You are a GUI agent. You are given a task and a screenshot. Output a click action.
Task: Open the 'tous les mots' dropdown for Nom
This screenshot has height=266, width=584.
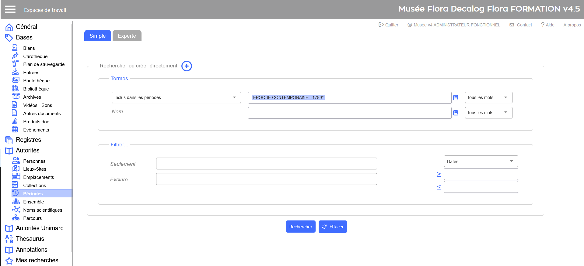488,113
